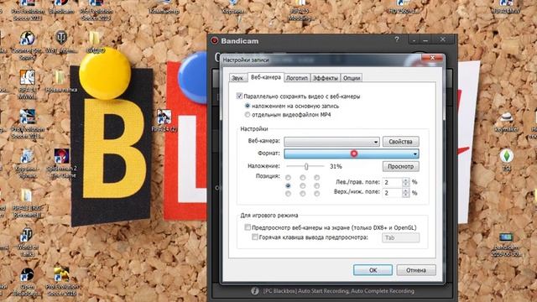Increase the top/bottom margin stepper value
Screen dimensions: 537x302
(x=406, y=190)
